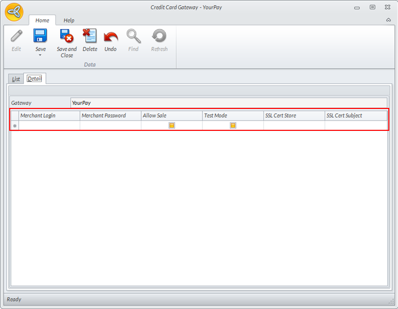Click the Gateway field showing YourPay
This screenshot has height=309, width=398.
(228, 103)
